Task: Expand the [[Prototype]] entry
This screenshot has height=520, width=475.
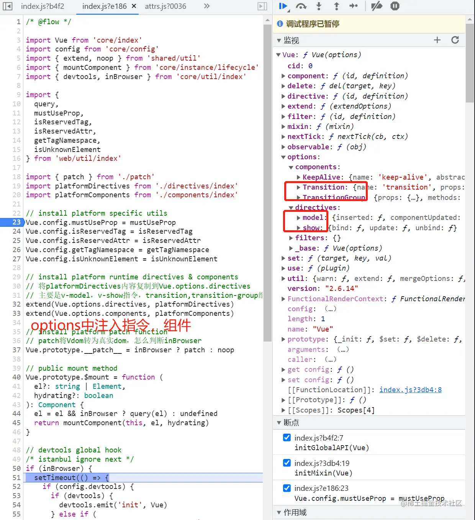Action: [283, 400]
